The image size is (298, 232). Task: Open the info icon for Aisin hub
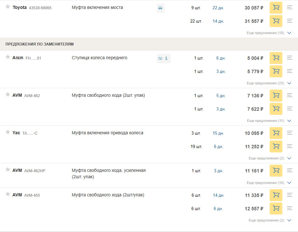point(166,58)
